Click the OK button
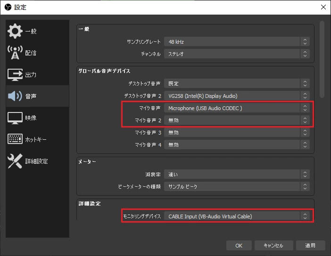Screen dimensions: 331x256 [x=239, y=246]
